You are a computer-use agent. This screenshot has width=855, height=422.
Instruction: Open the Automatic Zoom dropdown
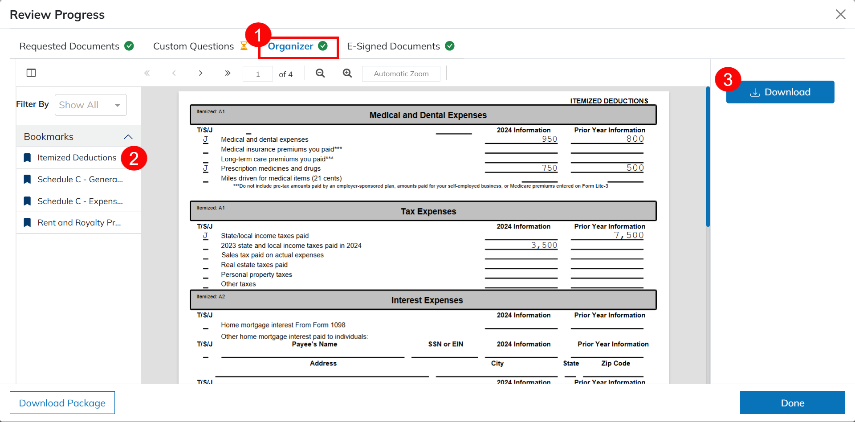point(401,74)
